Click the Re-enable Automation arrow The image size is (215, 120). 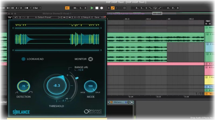pos(117,8)
